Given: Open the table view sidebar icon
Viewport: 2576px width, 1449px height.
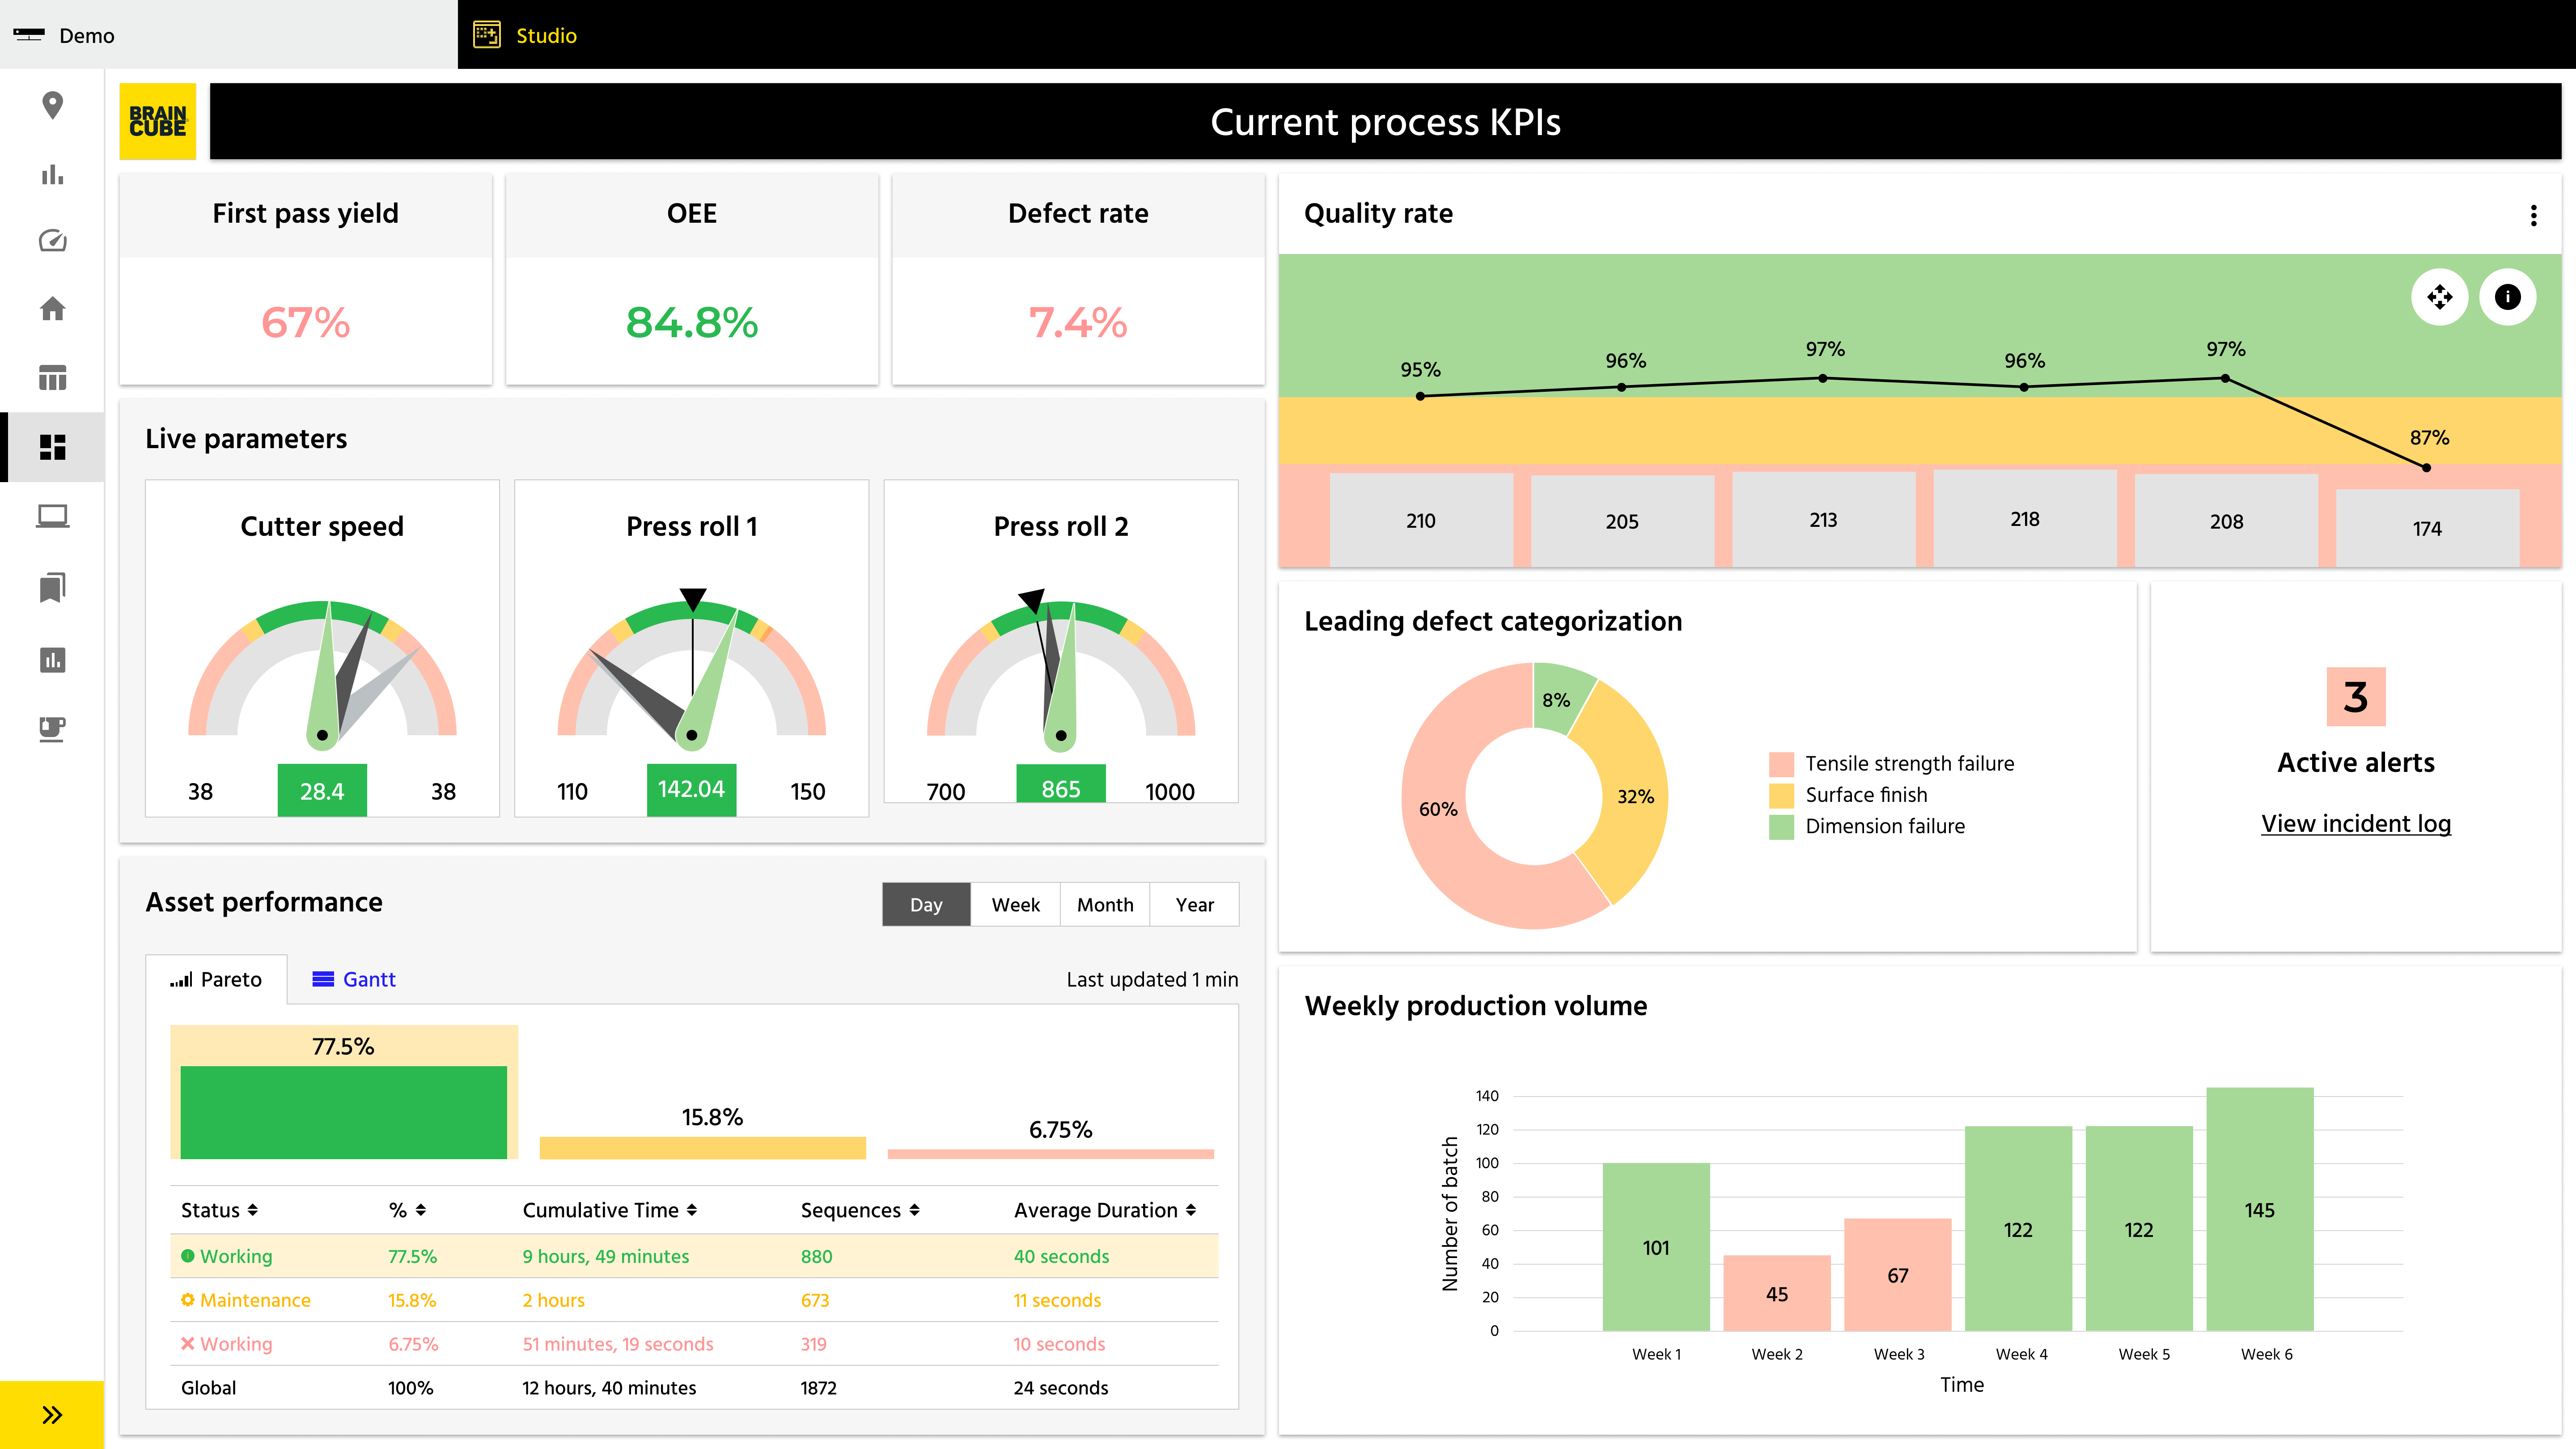Looking at the screenshot, I should pyautogui.click(x=52, y=378).
